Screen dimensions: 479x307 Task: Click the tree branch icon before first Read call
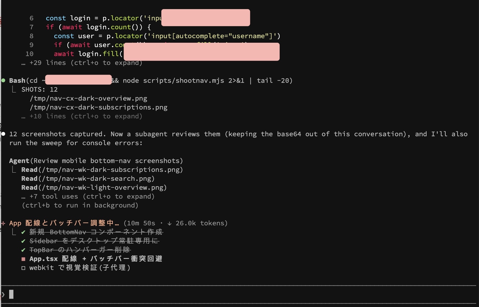point(14,169)
